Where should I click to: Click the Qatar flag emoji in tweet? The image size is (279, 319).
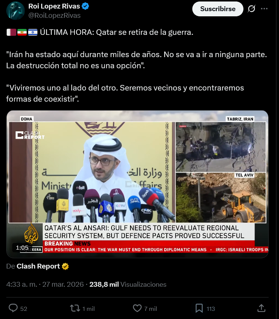[11, 32]
